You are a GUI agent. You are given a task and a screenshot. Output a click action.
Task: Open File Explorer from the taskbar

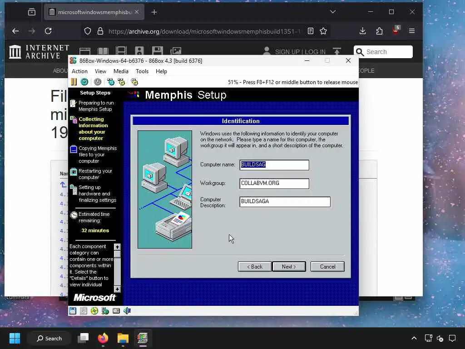click(x=123, y=338)
